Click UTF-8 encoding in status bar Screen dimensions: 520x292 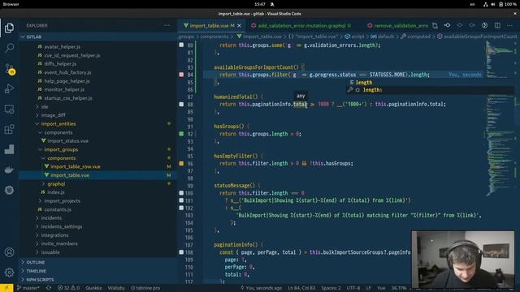tap(354, 288)
